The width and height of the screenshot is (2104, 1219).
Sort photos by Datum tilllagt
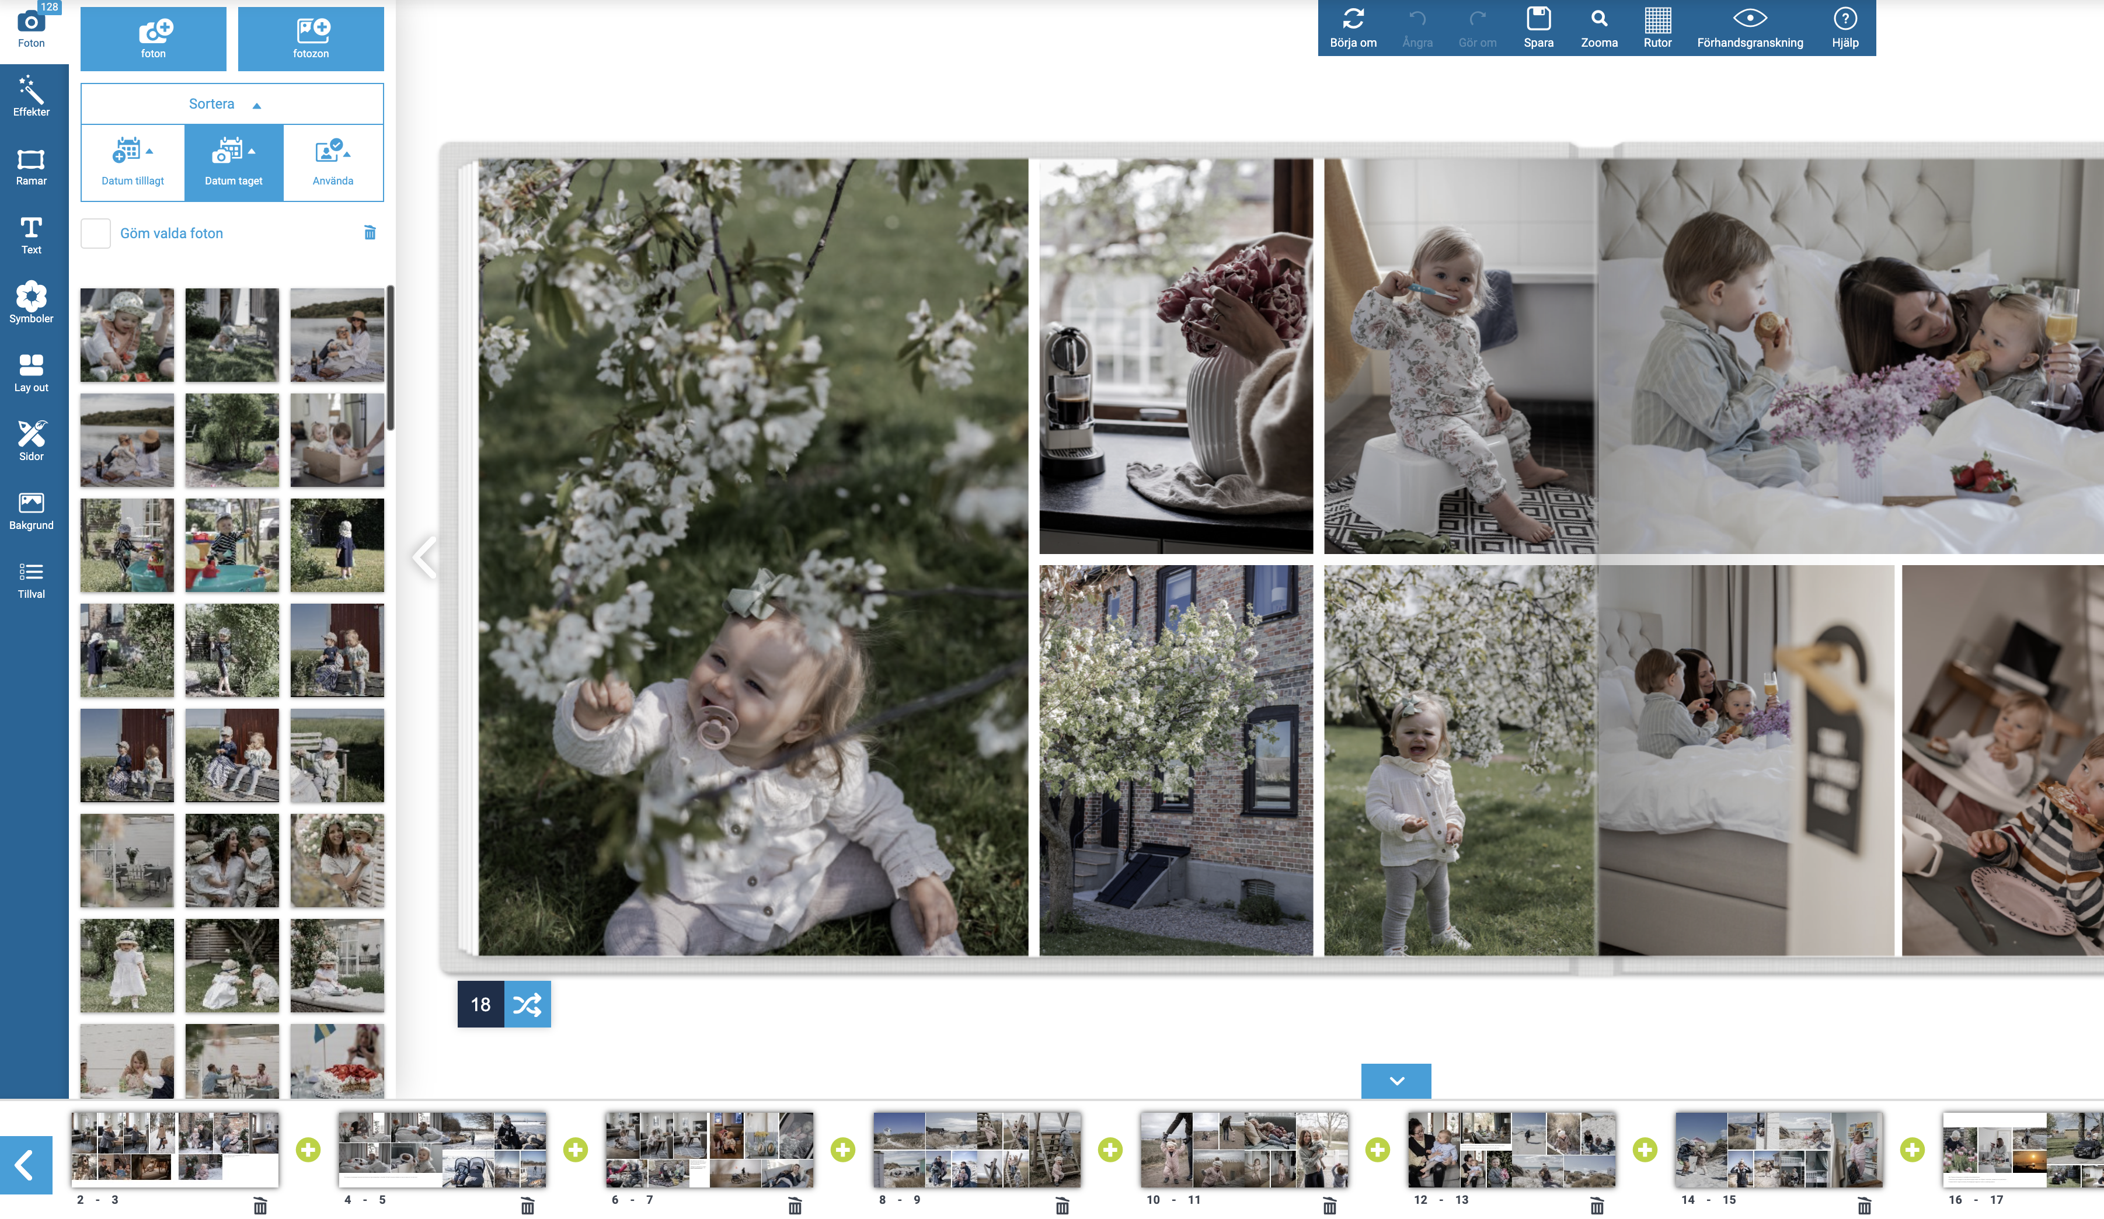(133, 163)
